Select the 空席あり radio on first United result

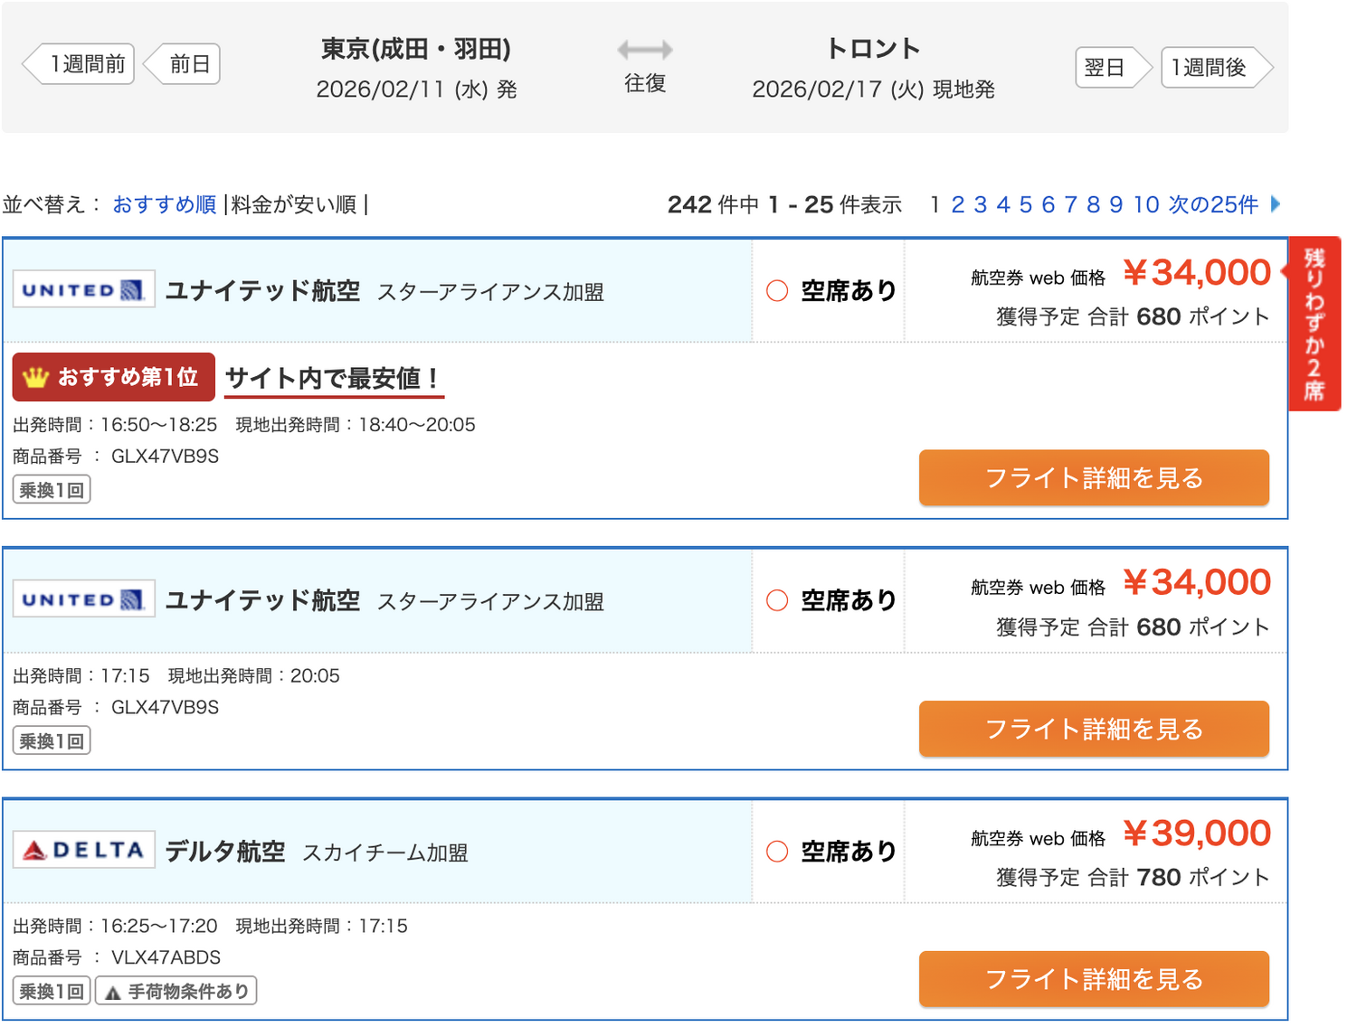point(776,291)
